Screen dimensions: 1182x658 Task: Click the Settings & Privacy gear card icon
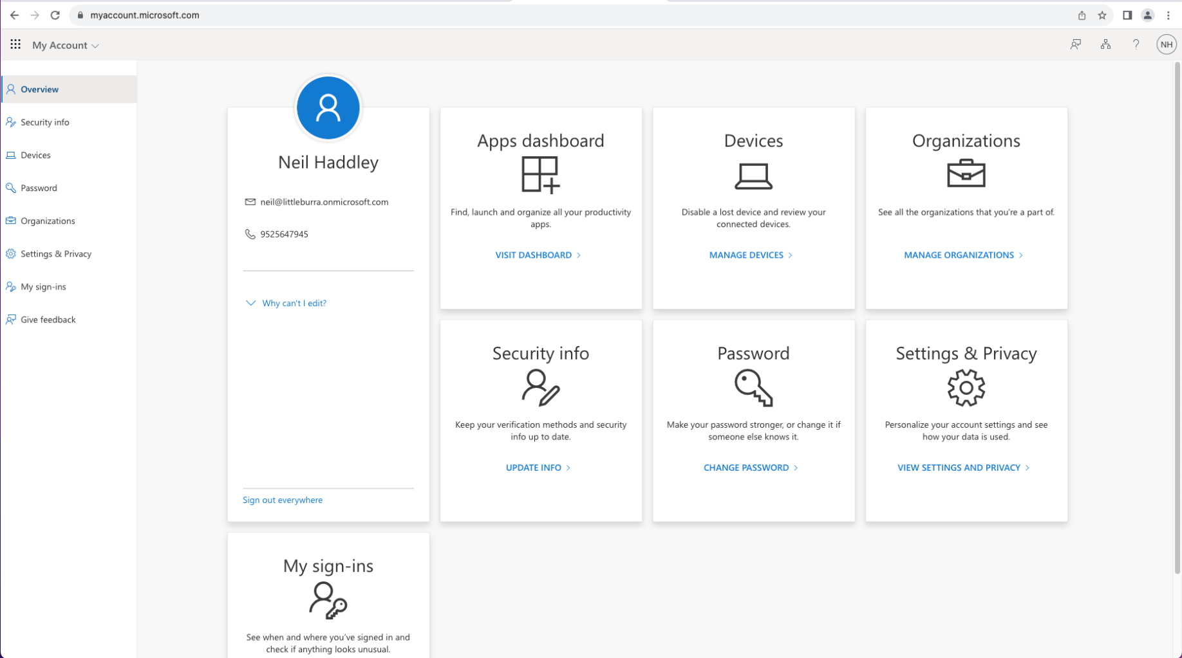point(966,387)
